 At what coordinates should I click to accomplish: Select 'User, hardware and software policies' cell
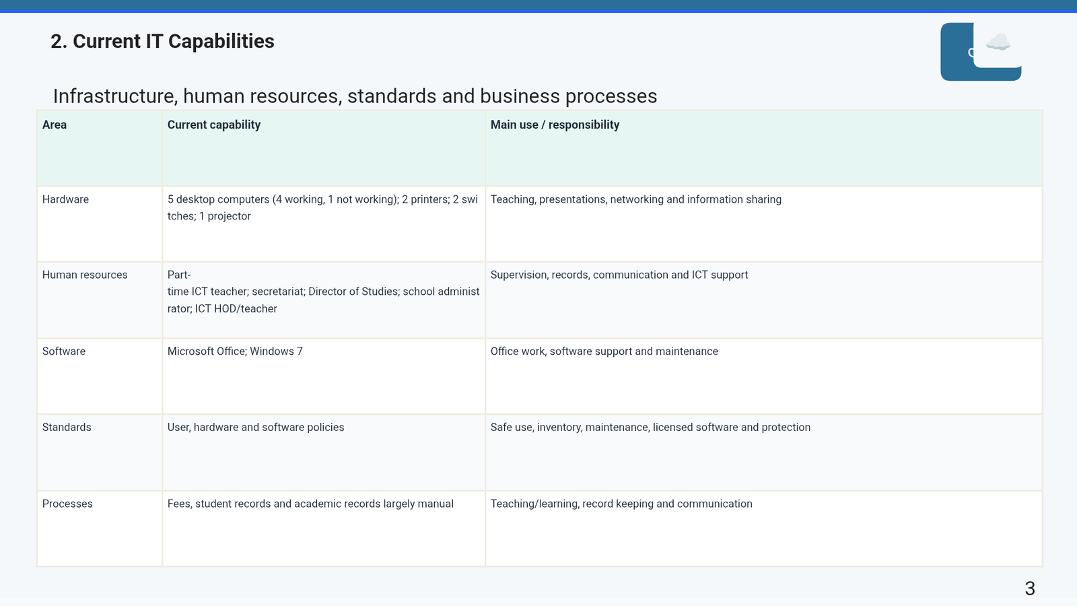pyautogui.click(x=324, y=452)
